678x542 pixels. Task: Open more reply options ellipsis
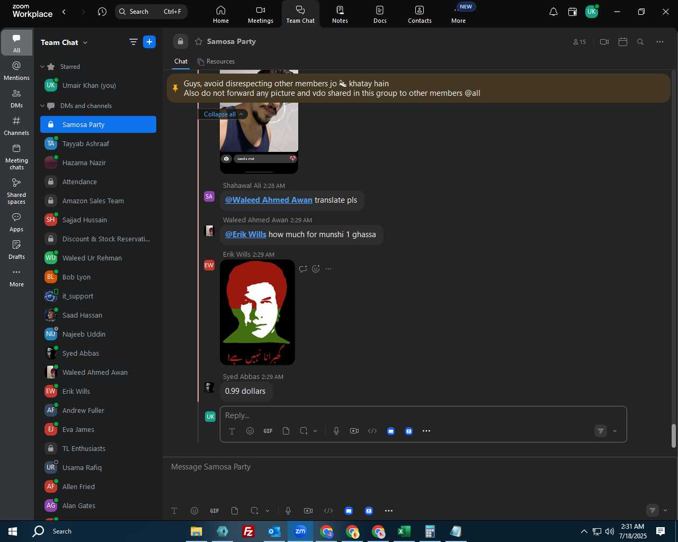(x=426, y=431)
